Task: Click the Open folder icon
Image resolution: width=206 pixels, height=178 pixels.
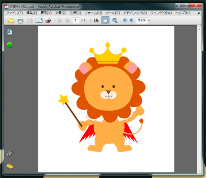Action: (11, 20)
